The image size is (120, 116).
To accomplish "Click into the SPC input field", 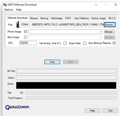I will click(x=28, y=43).
